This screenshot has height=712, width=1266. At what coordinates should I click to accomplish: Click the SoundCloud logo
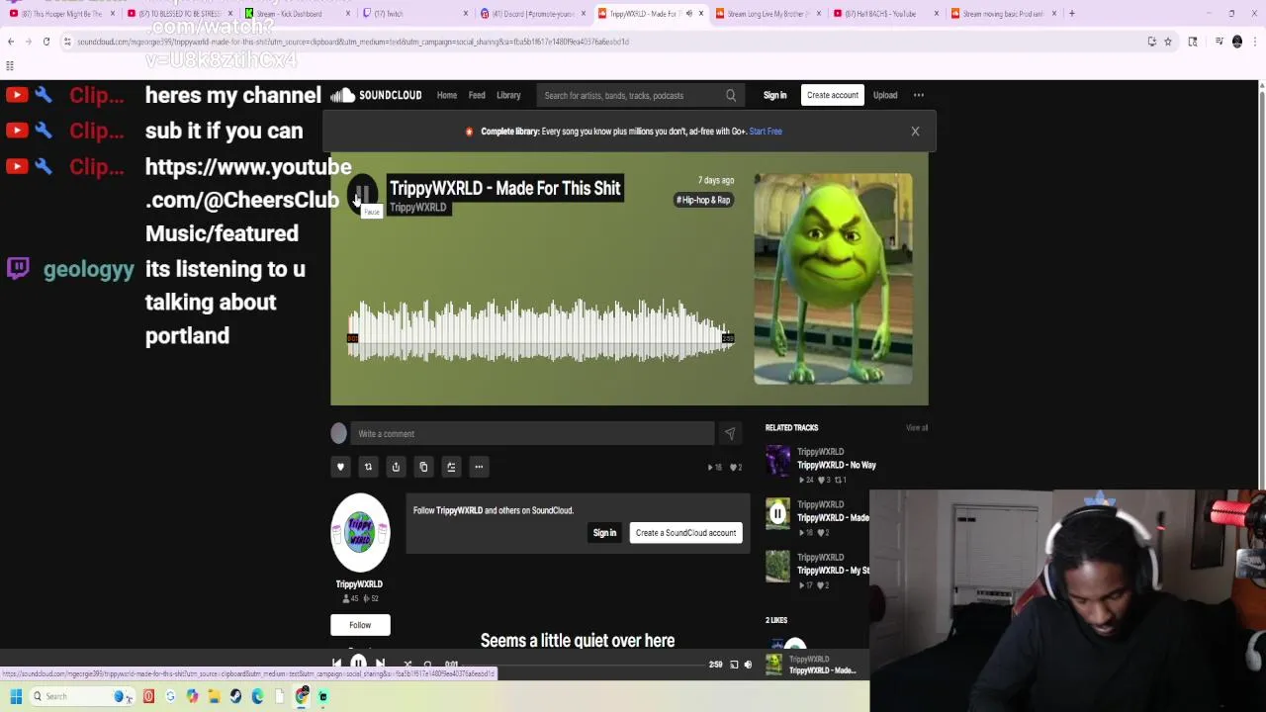click(x=376, y=95)
